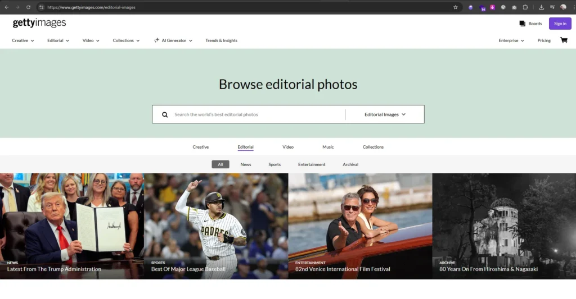Reload the page with browser refresh icon
Screen dimensions: 576x299
(x=28, y=7)
